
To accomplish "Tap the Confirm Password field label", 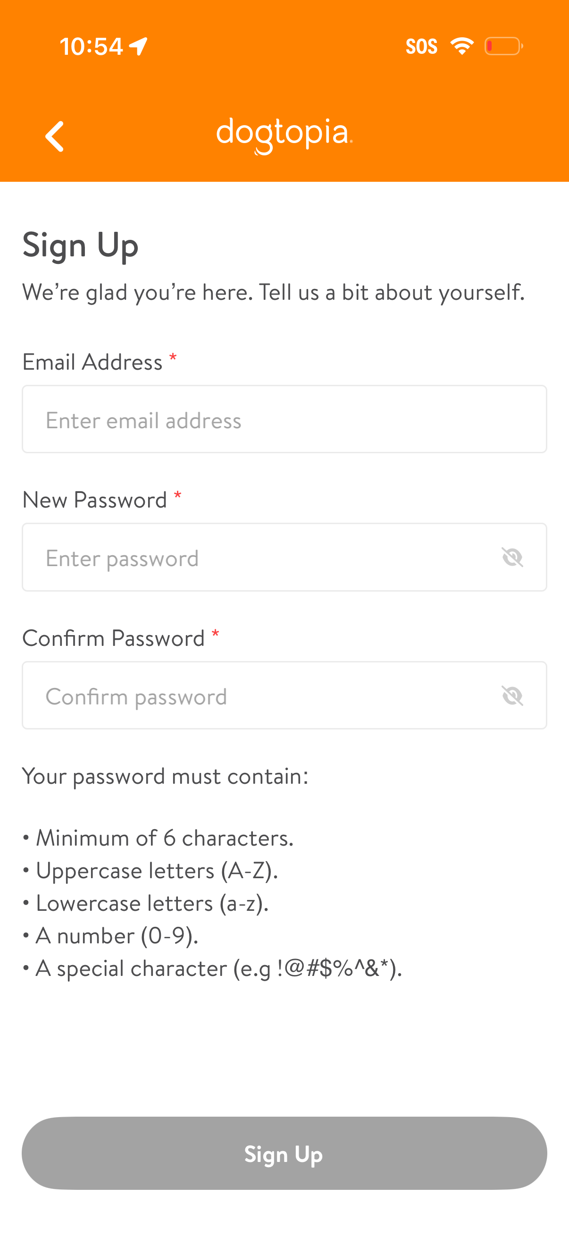I will (114, 638).
